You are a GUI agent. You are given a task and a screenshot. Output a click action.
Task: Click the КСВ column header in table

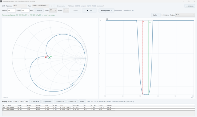(46, 105)
